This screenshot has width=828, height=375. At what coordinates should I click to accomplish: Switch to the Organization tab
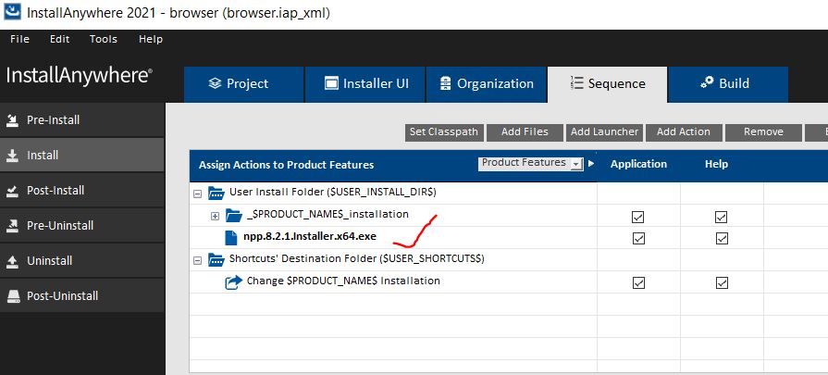click(x=486, y=84)
